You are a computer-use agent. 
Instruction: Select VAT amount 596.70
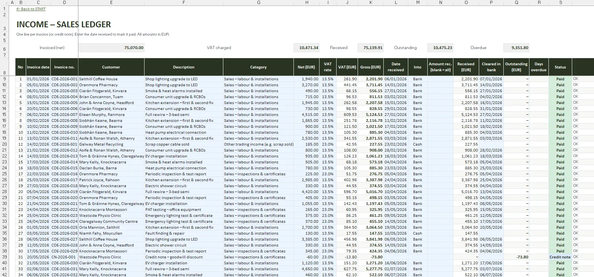coord(347,192)
